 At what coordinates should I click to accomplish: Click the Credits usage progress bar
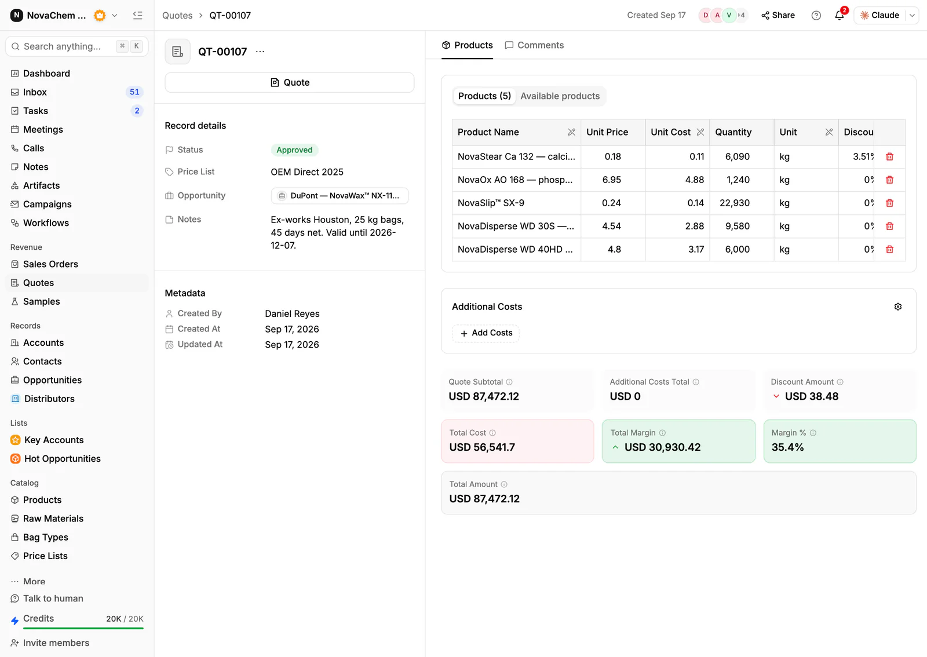point(83,628)
